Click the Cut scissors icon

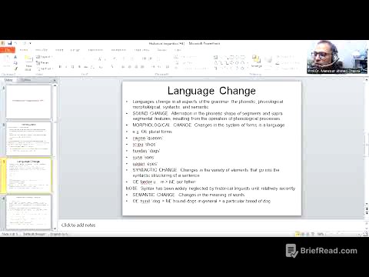click(15, 57)
